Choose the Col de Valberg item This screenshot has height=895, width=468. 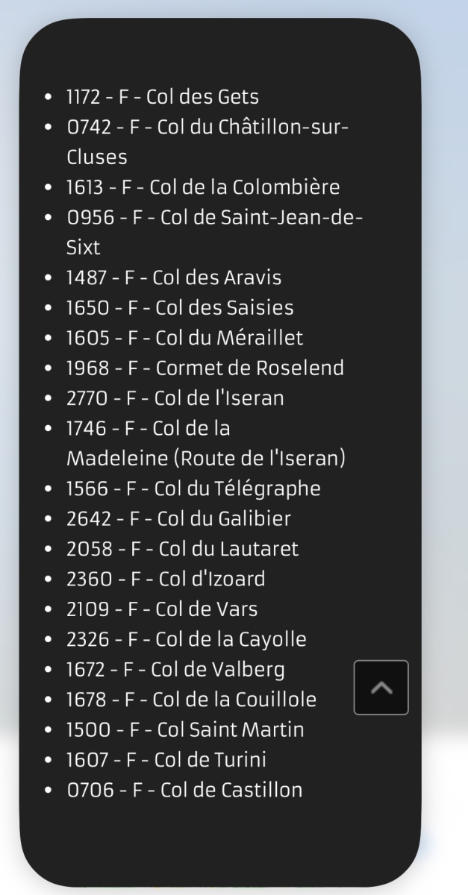[x=175, y=670]
